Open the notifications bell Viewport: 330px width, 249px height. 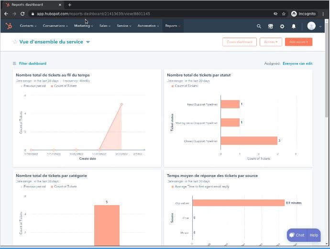294,26
